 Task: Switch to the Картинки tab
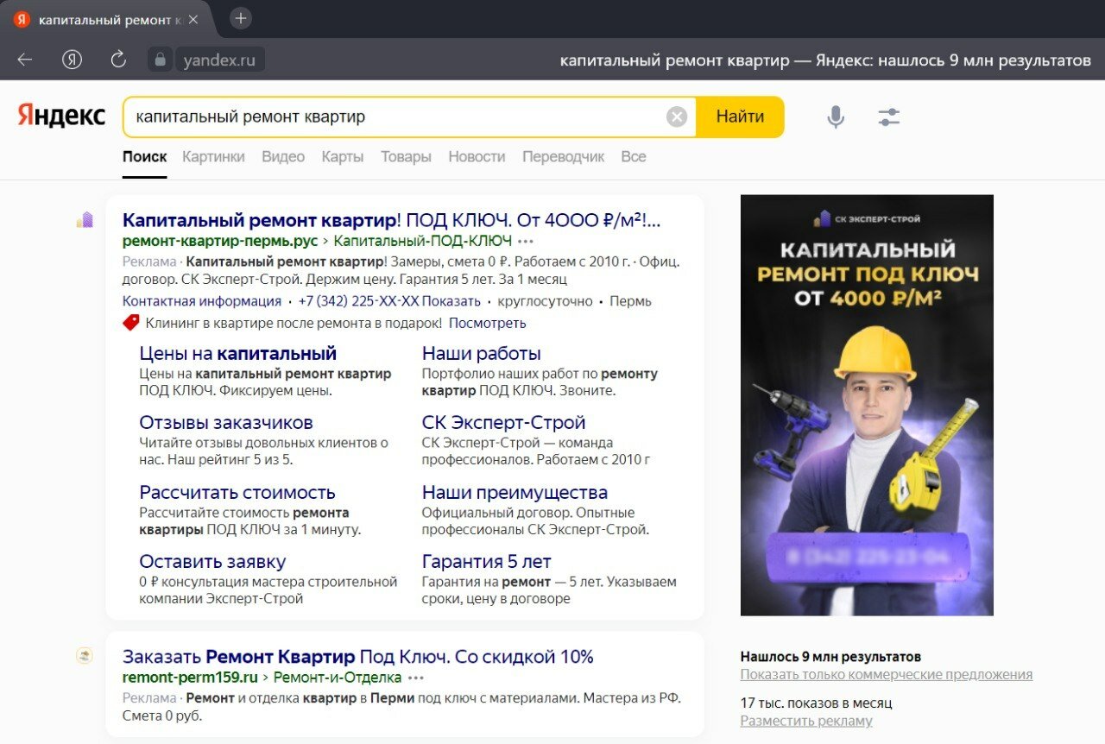click(213, 157)
